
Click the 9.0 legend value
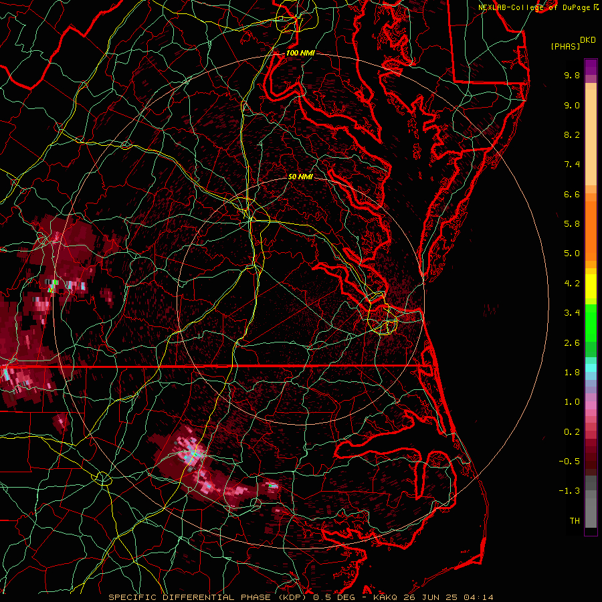coord(572,105)
